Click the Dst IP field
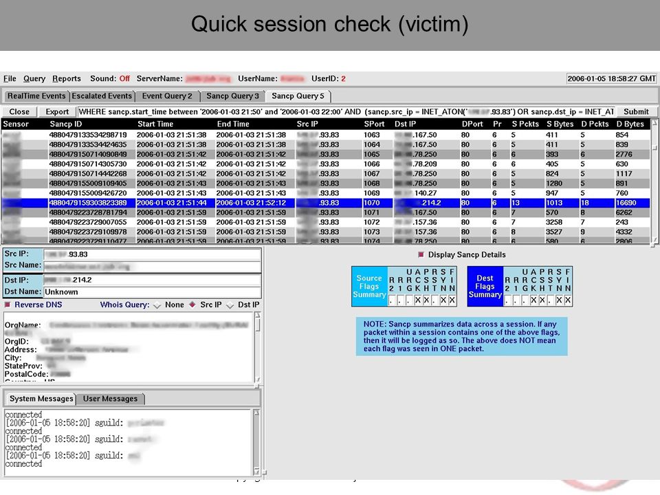Viewport: 660px width, 495px height. [x=152, y=280]
